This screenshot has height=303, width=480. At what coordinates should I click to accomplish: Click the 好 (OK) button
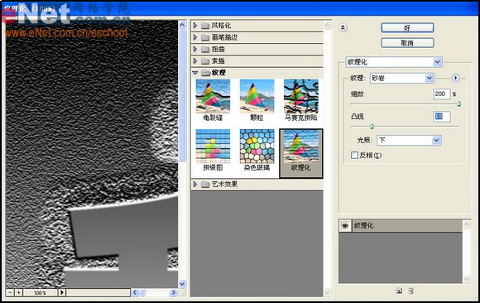407,28
